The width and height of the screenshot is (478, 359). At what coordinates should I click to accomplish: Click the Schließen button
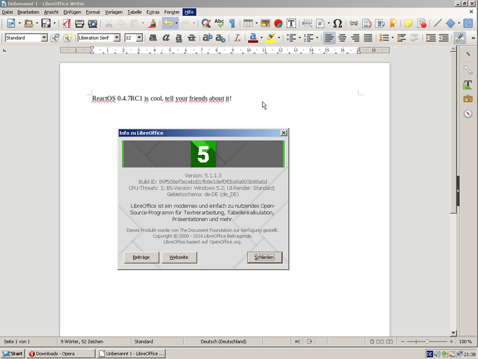(264, 257)
